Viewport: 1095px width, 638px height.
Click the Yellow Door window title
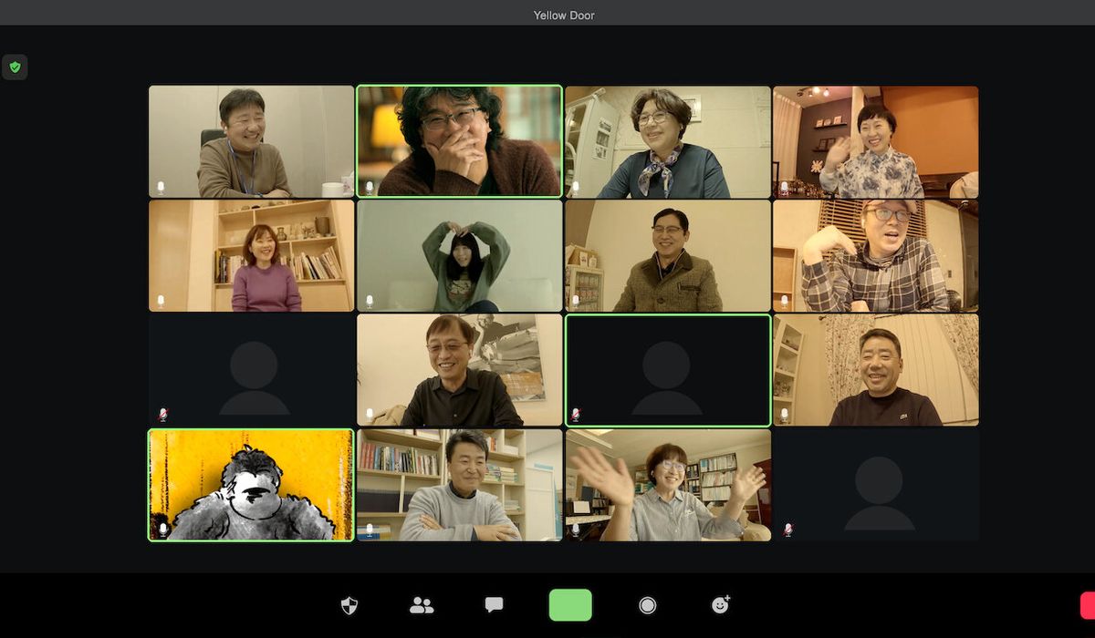pos(564,15)
